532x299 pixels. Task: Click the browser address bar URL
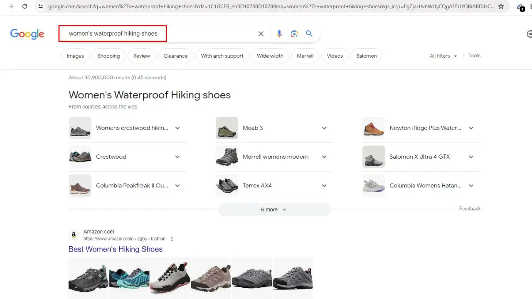[x=271, y=6]
